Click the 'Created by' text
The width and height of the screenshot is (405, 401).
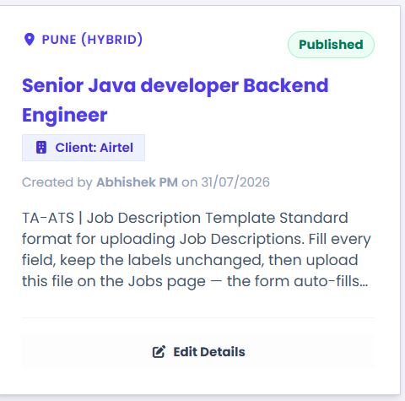point(57,182)
